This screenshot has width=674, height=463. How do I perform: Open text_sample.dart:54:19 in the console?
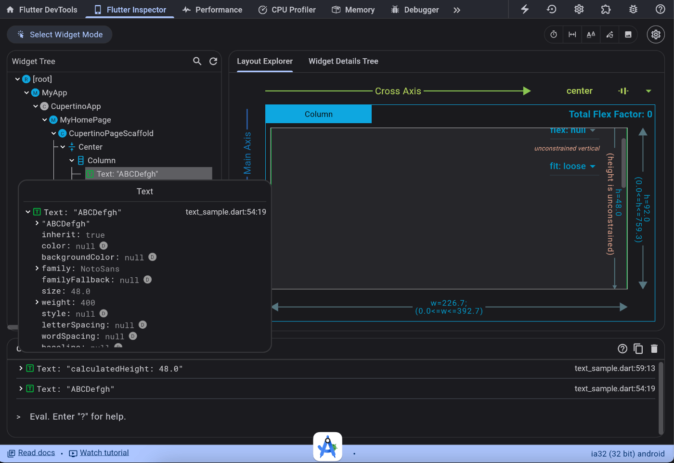pyautogui.click(x=615, y=388)
